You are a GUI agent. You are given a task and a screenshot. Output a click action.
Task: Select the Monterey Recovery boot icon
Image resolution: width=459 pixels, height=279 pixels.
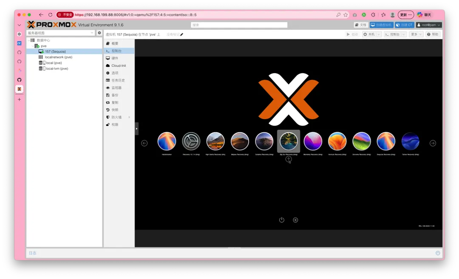(x=313, y=141)
